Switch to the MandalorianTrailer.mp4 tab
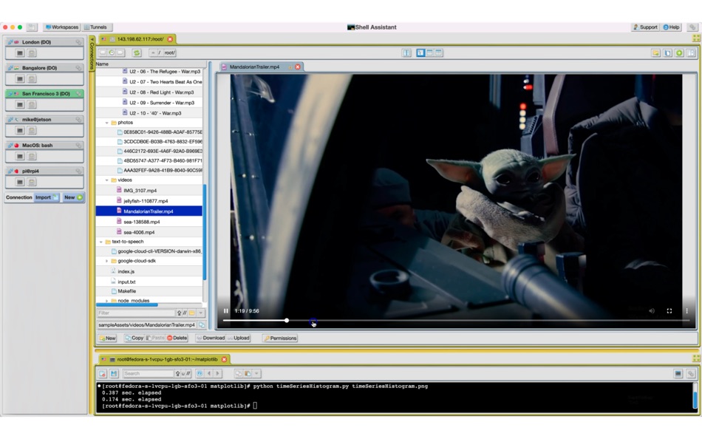The width and height of the screenshot is (702, 439). pos(254,67)
